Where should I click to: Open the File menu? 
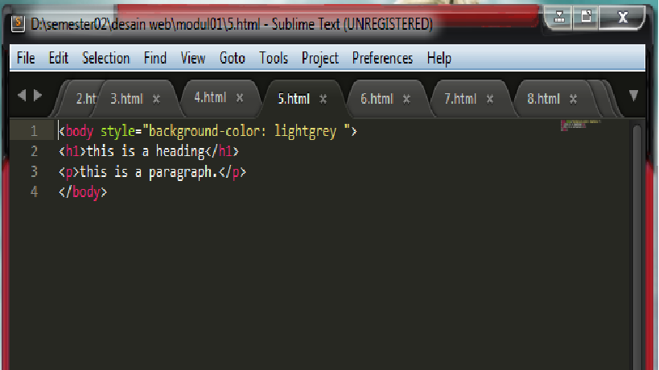coord(26,58)
